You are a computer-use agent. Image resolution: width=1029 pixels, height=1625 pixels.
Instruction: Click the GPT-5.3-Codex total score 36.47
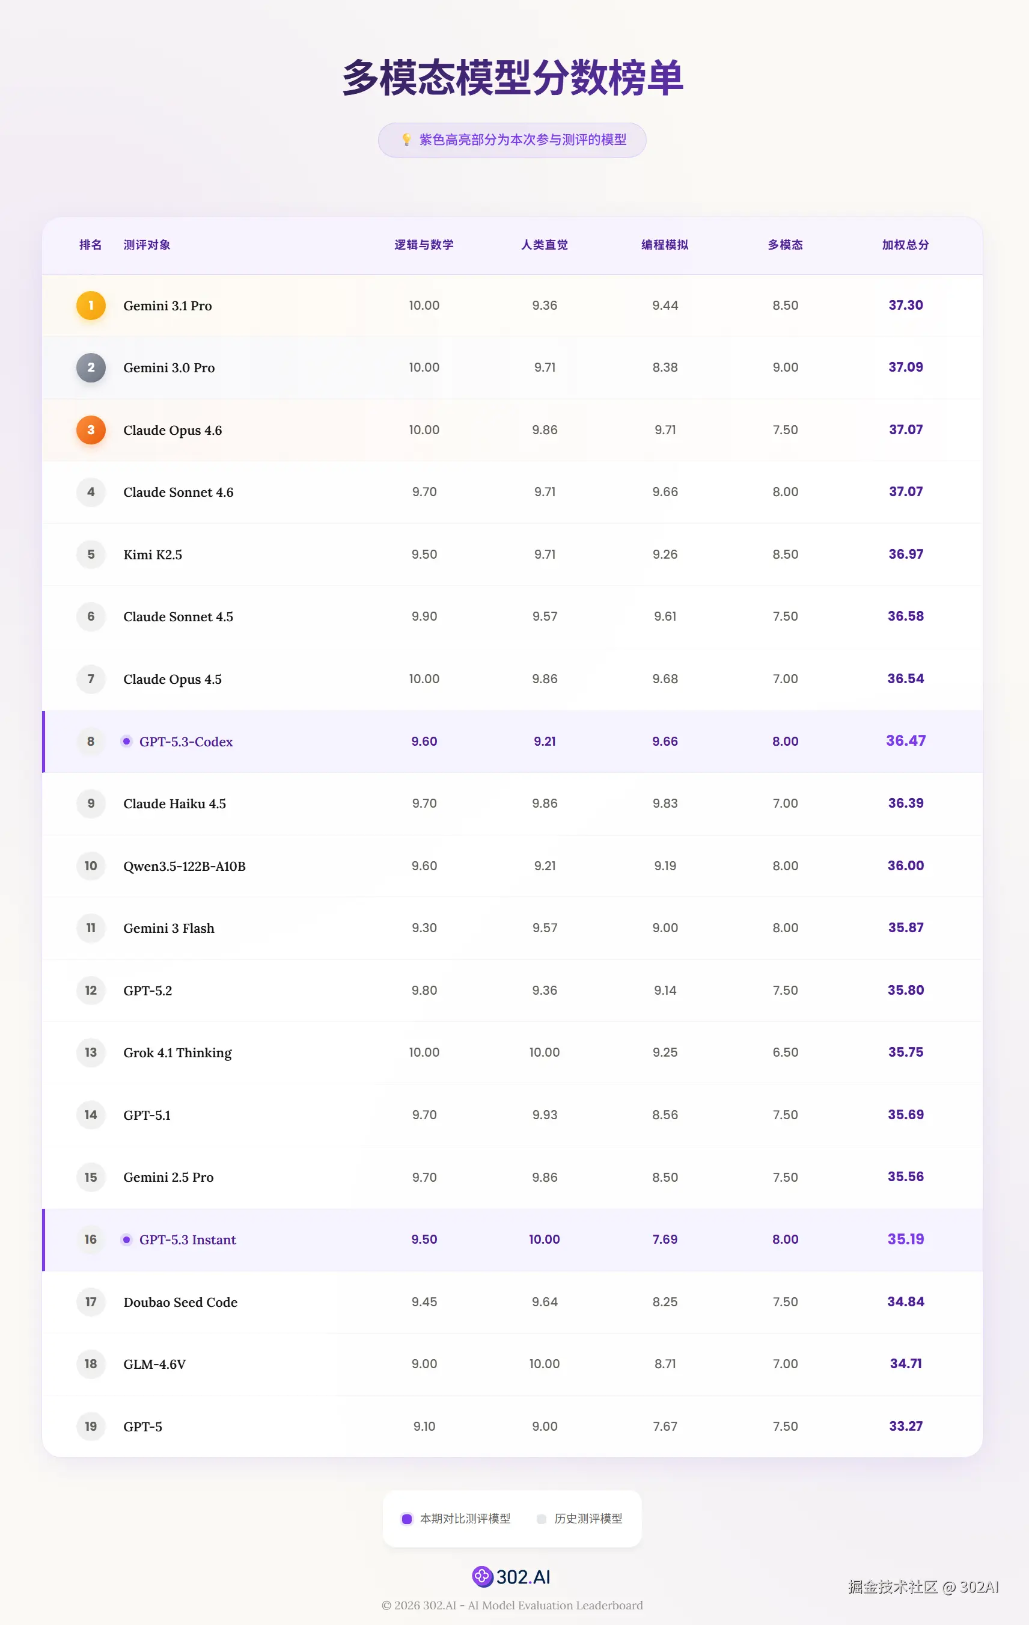(x=905, y=740)
